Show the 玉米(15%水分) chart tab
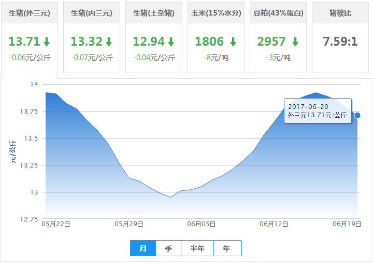 pos(216,13)
